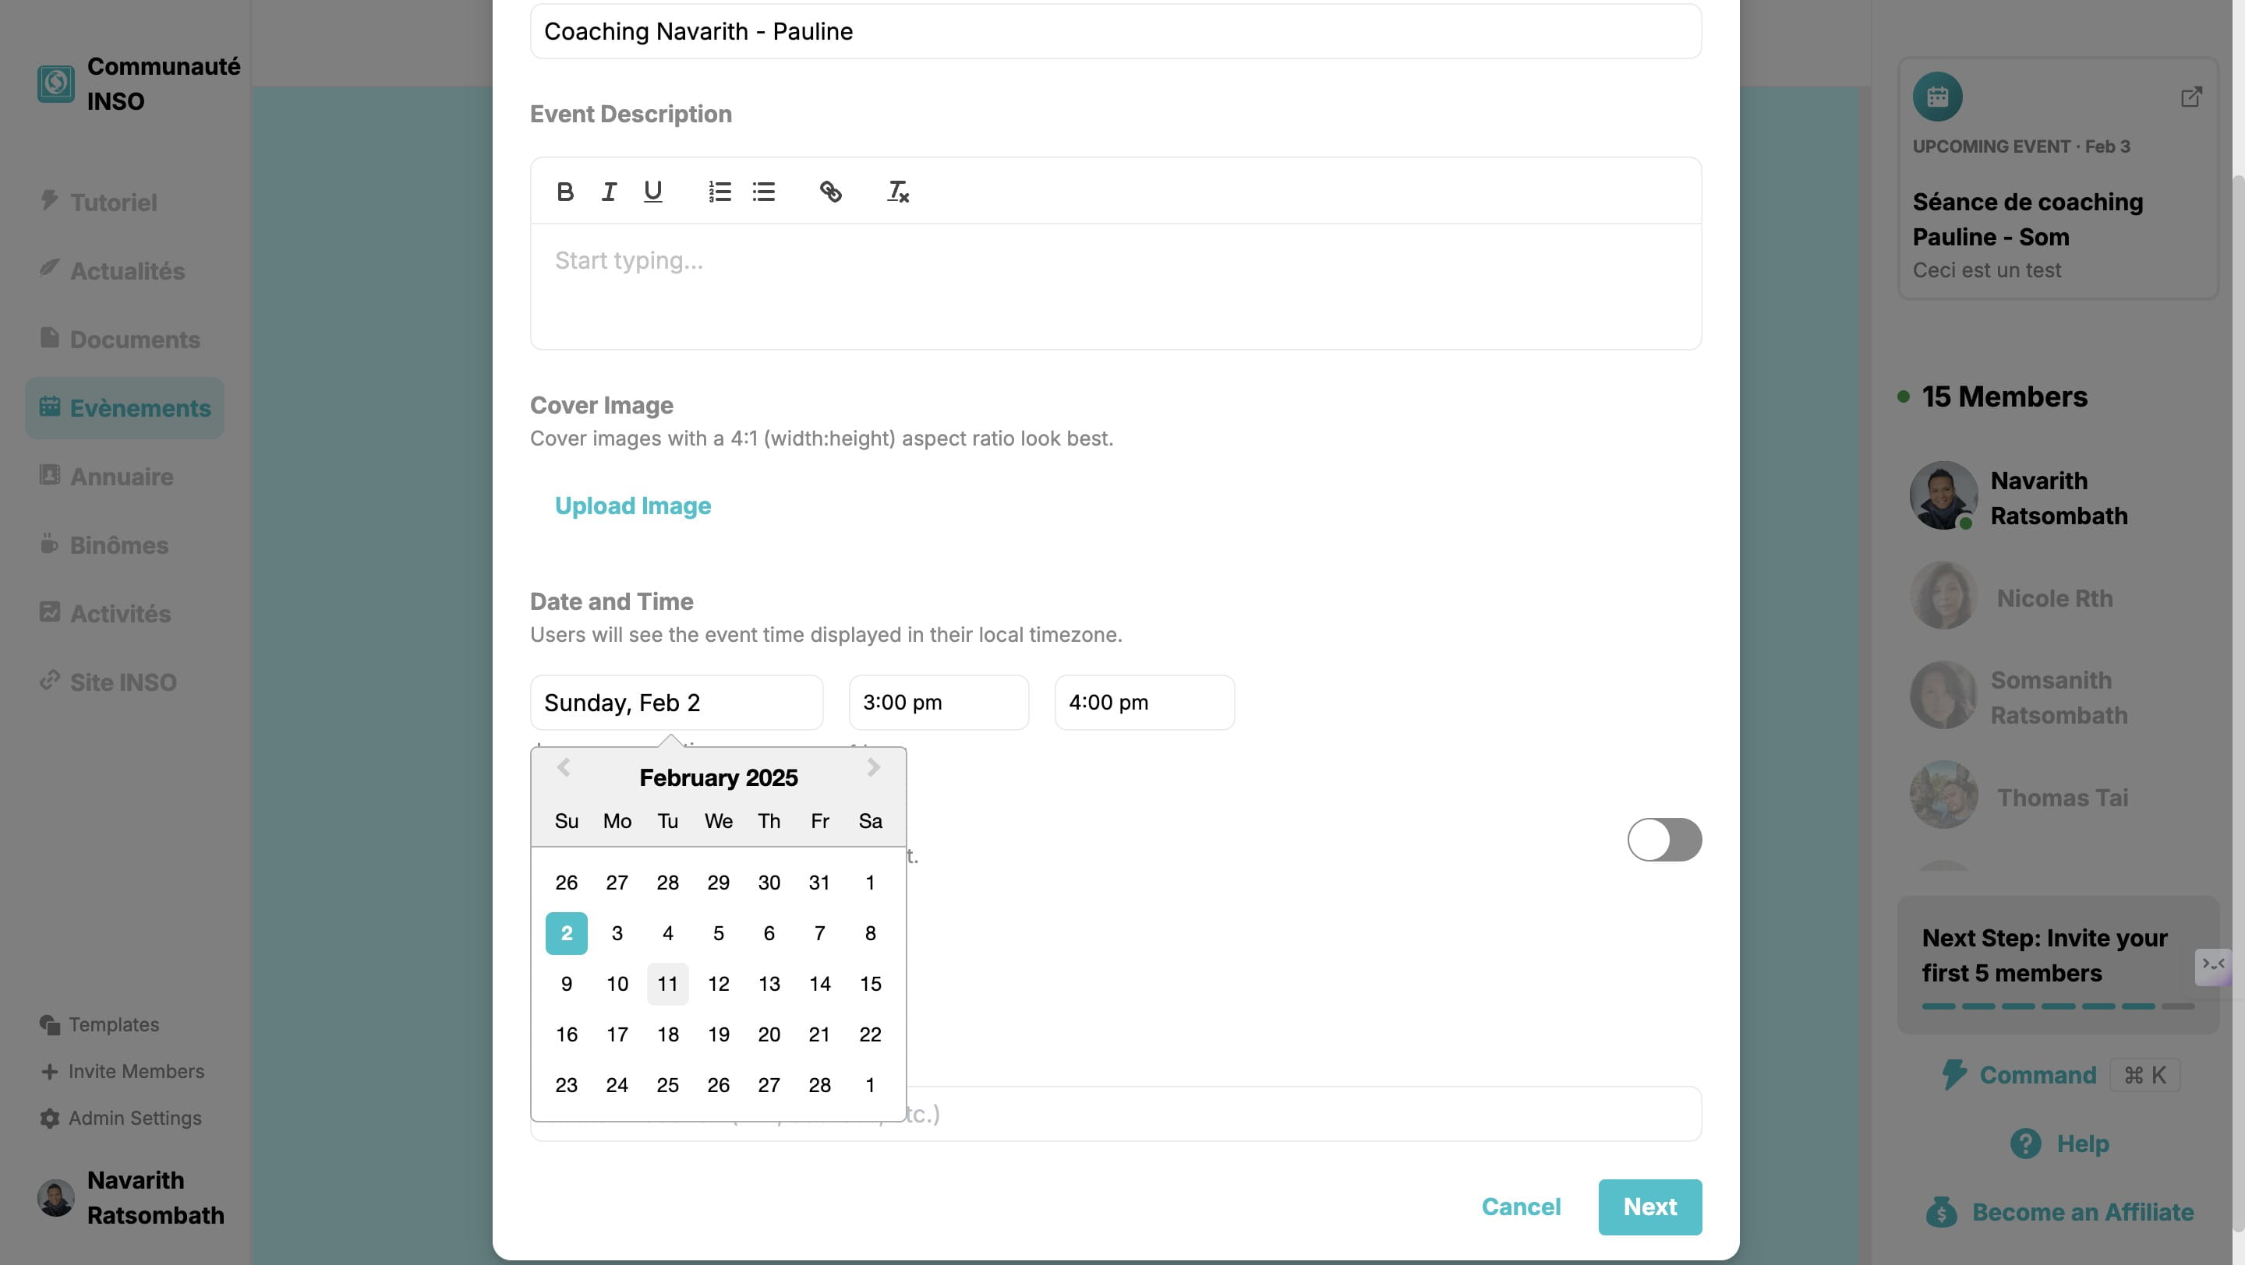Image resolution: width=2245 pixels, height=1265 pixels.
Task: Toggle the switch beside the calendar
Action: (1664, 839)
